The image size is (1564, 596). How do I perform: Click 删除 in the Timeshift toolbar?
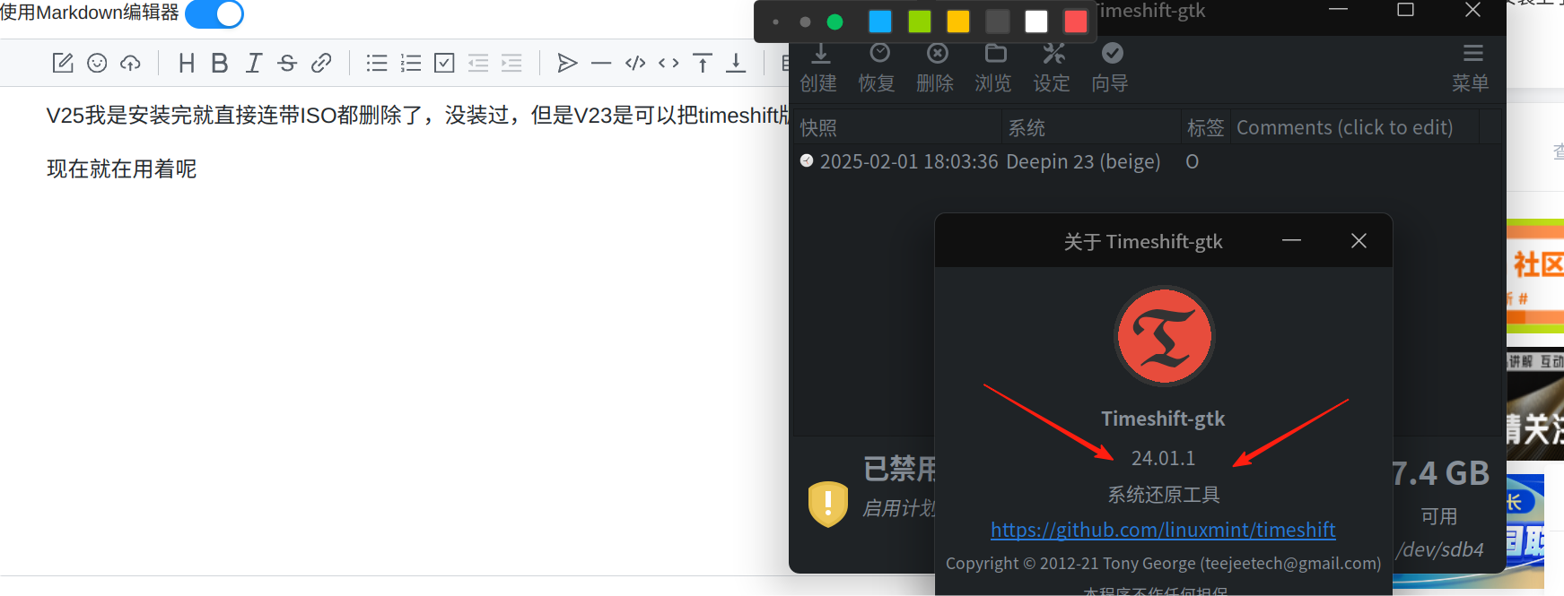coord(935,68)
